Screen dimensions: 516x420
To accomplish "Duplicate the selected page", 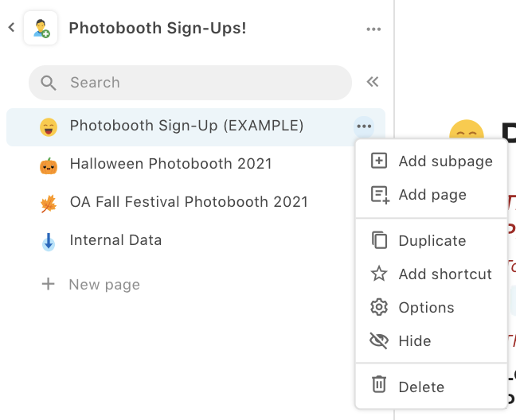I will coord(432,241).
